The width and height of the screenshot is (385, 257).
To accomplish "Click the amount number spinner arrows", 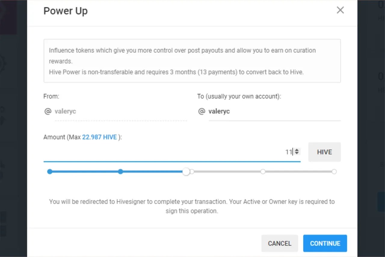I will (x=297, y=152).
